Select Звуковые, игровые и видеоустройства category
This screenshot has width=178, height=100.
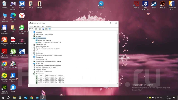coord(48,49)
